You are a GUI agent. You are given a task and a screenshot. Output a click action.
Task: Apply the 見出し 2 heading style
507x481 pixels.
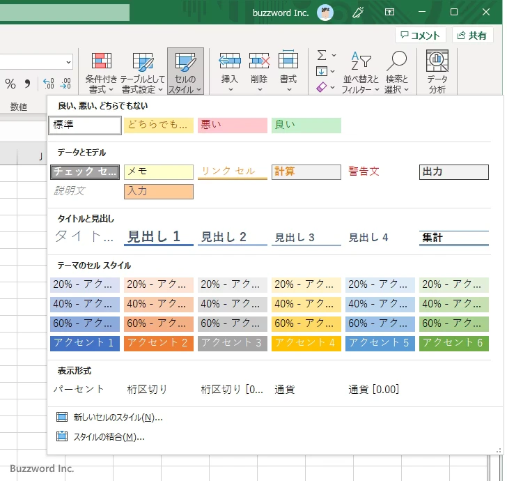point(233,237)
